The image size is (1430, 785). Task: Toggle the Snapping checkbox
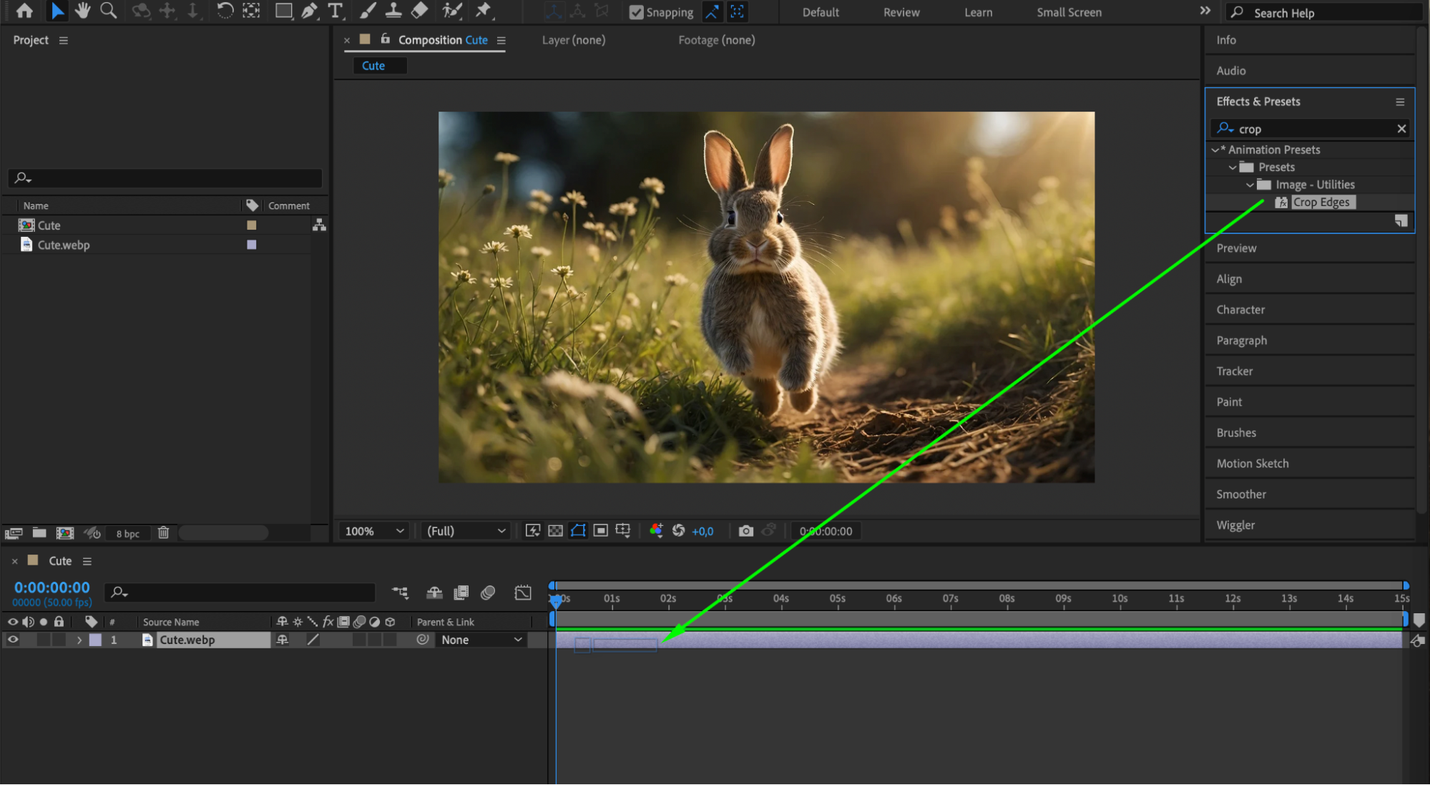click(x=636, y=12)
